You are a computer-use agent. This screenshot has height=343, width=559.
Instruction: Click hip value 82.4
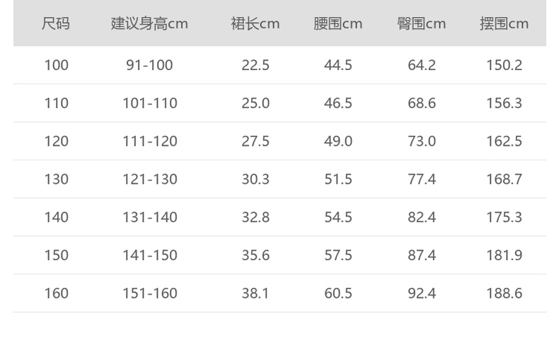coord(422,217)
